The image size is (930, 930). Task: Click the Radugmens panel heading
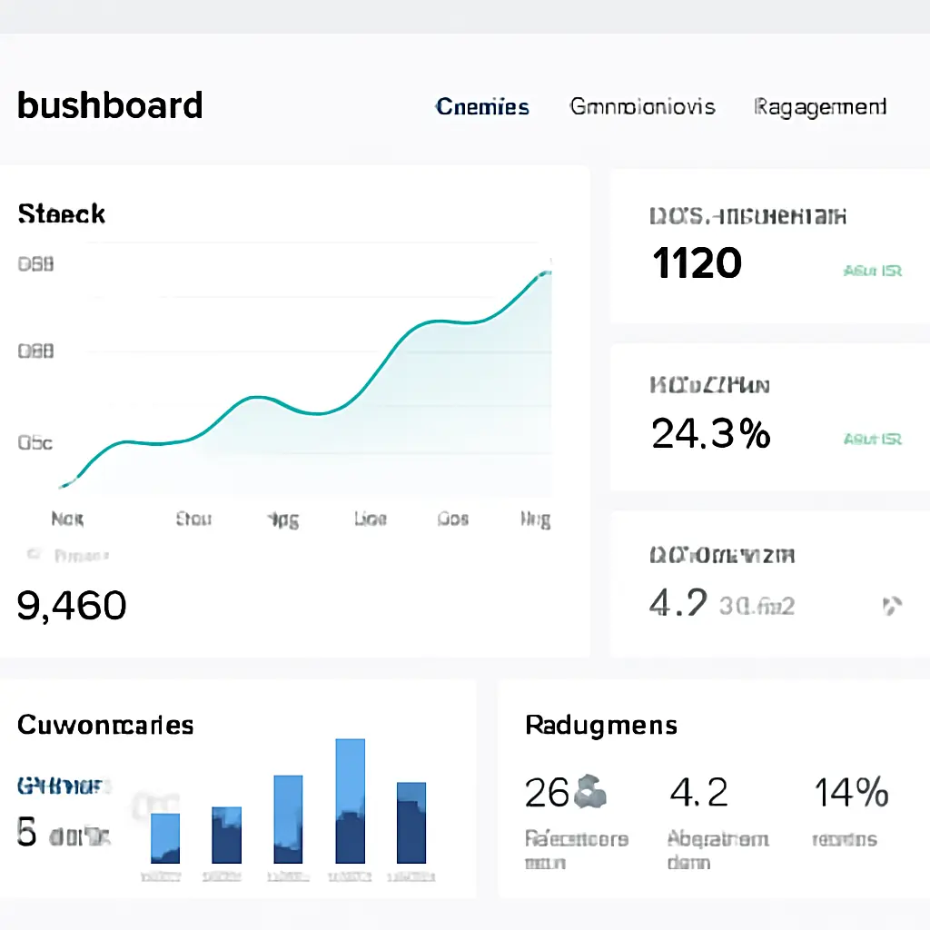[x=600, y=725]
